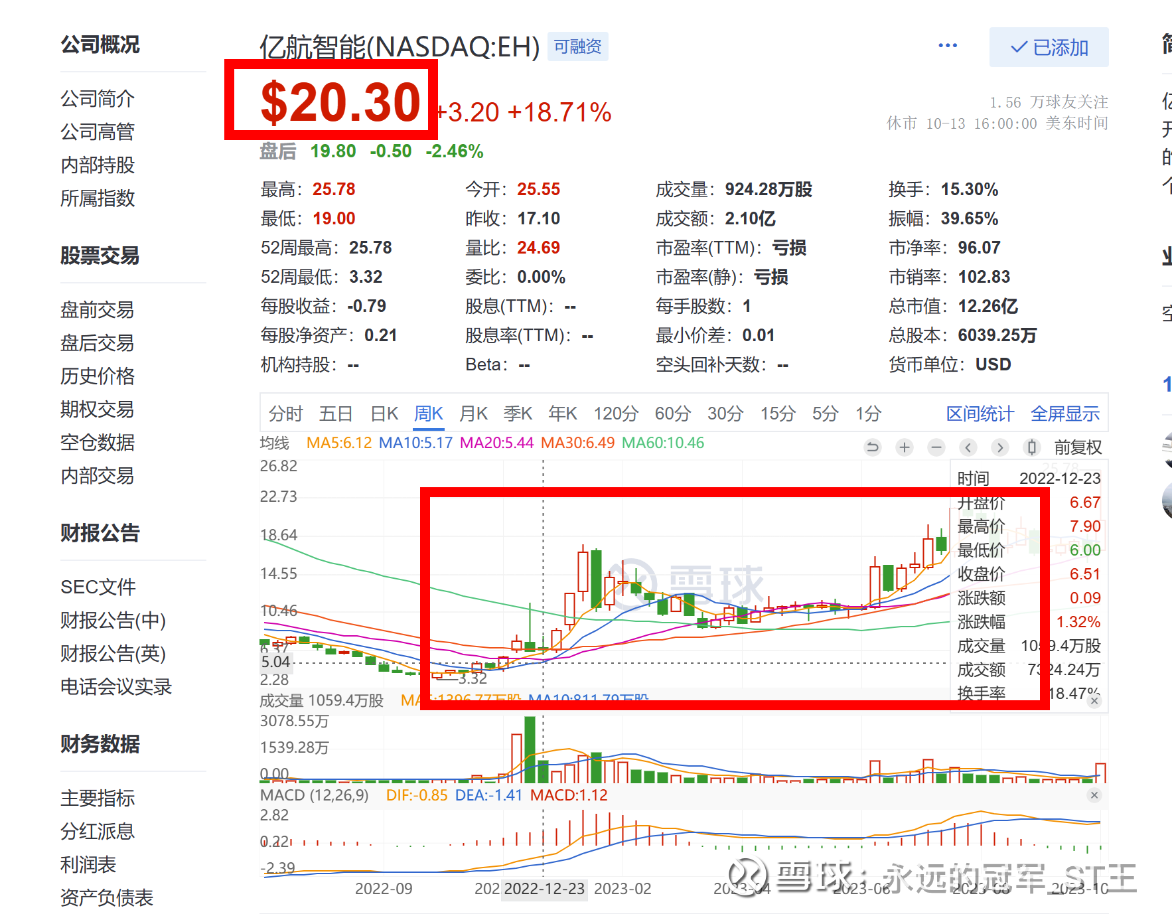
Task: Open the 前复权 adjustment dropdown
Action: click(x=1077, y=447)
